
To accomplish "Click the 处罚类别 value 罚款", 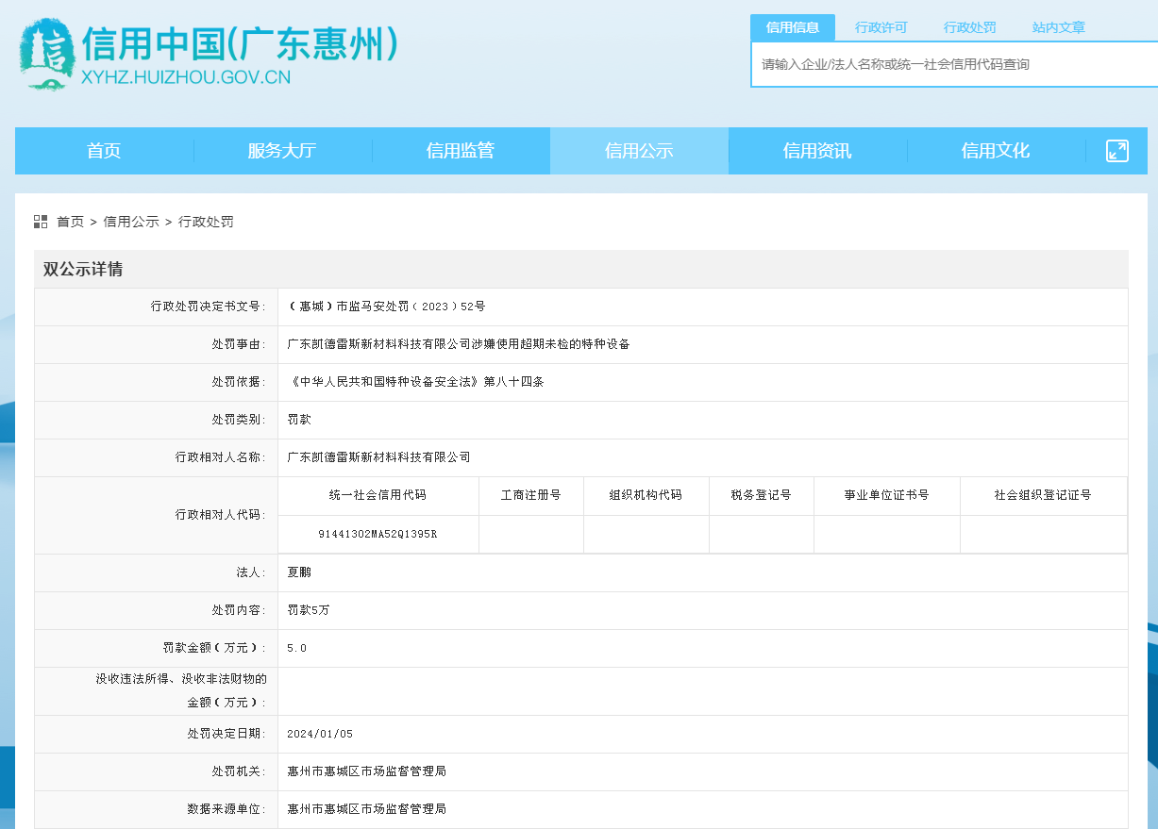I will [x=299, y=420].
